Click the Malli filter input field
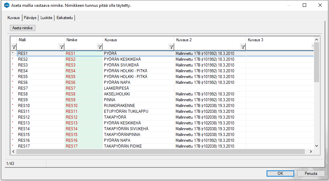This screenshot has width=329, height=181. pyautogui.click(x=38, y=47)
